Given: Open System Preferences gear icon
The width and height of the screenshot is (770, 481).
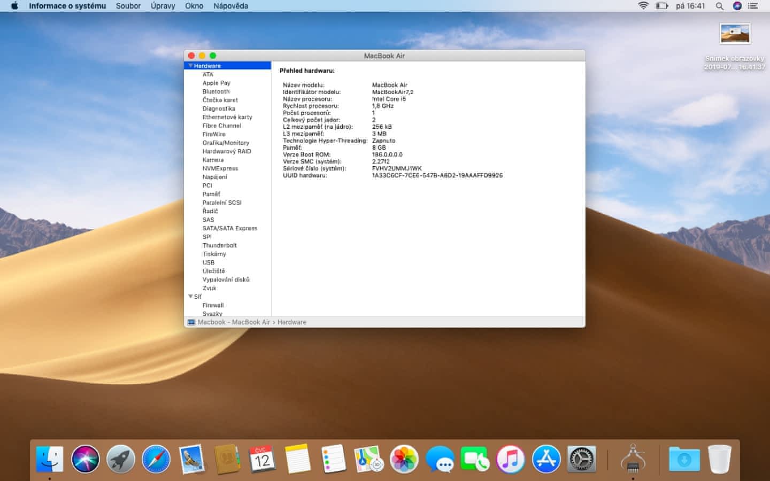Looking at the screenshot, I should click(x=581, y=459).
